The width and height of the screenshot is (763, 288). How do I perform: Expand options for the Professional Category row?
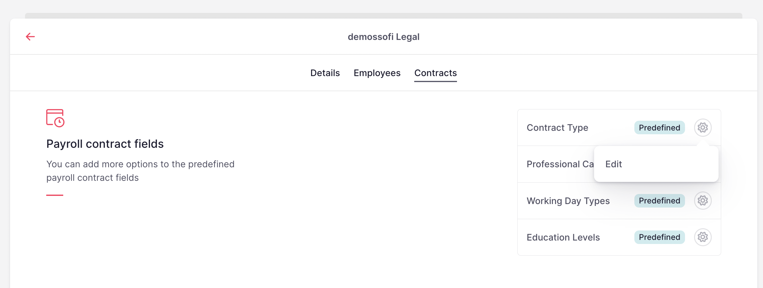(x=703, y=164)
